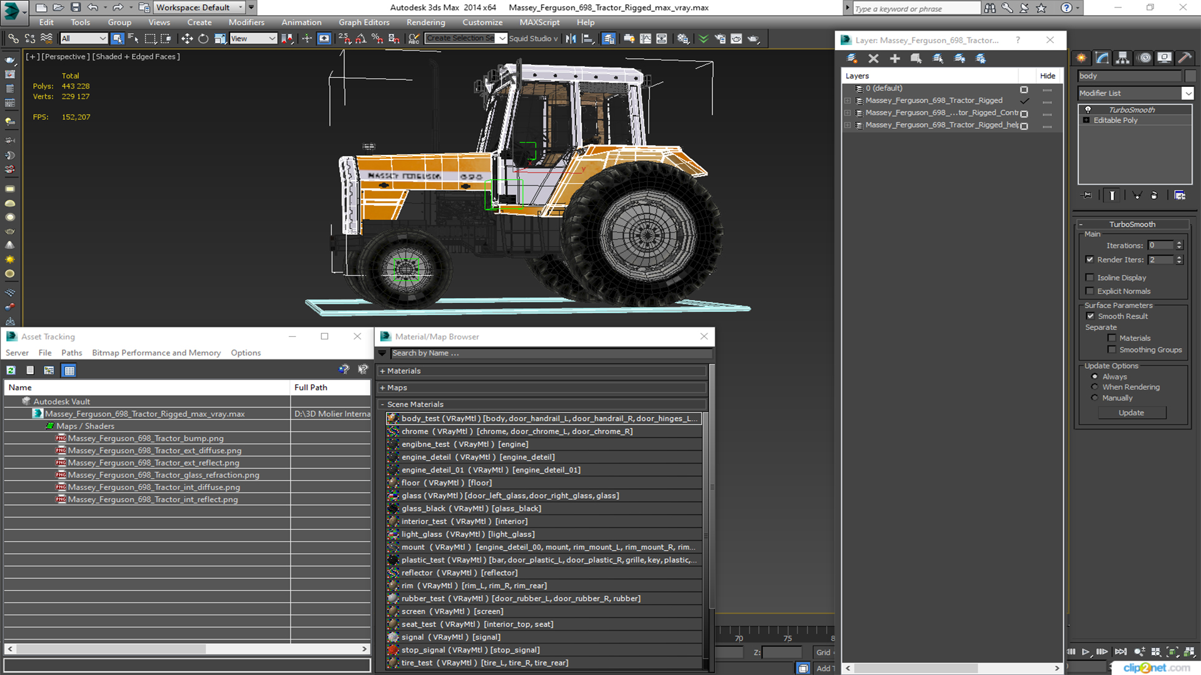The height and width of the screenshot is (675, 1201).
Task: Toggle Angle Snap in main toolbar
Action: click(x=361, y=39)
